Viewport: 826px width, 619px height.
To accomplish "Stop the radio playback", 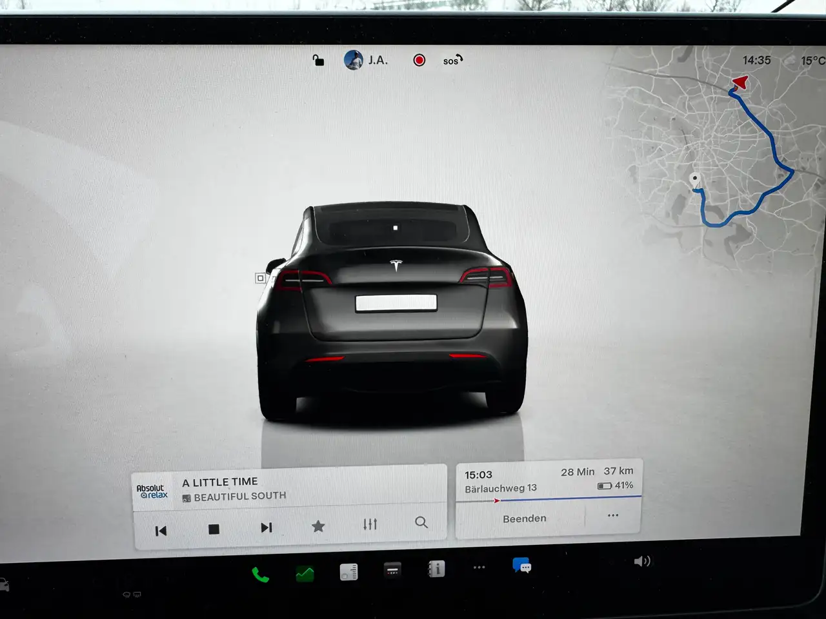I will click(214, 529).
